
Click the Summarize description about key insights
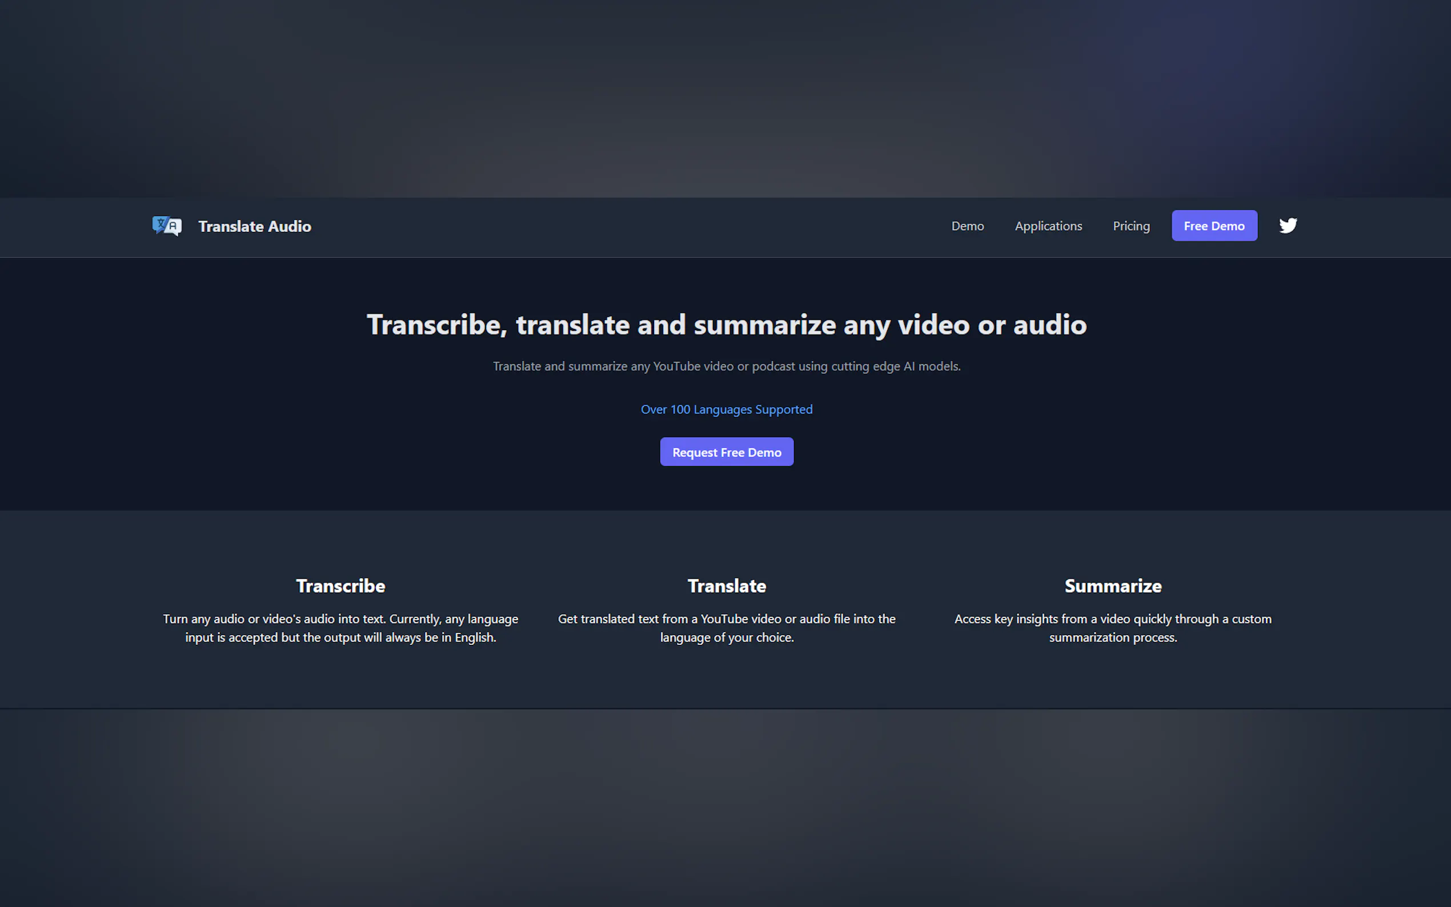click(1113, 628)
